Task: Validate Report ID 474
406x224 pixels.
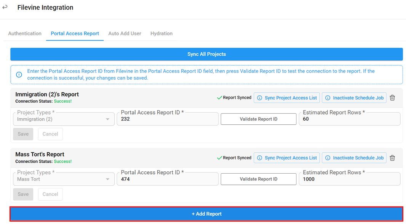Action: (258, 179)
